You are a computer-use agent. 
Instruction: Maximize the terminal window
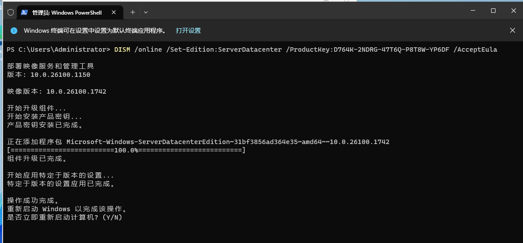(x=493, y=11)
